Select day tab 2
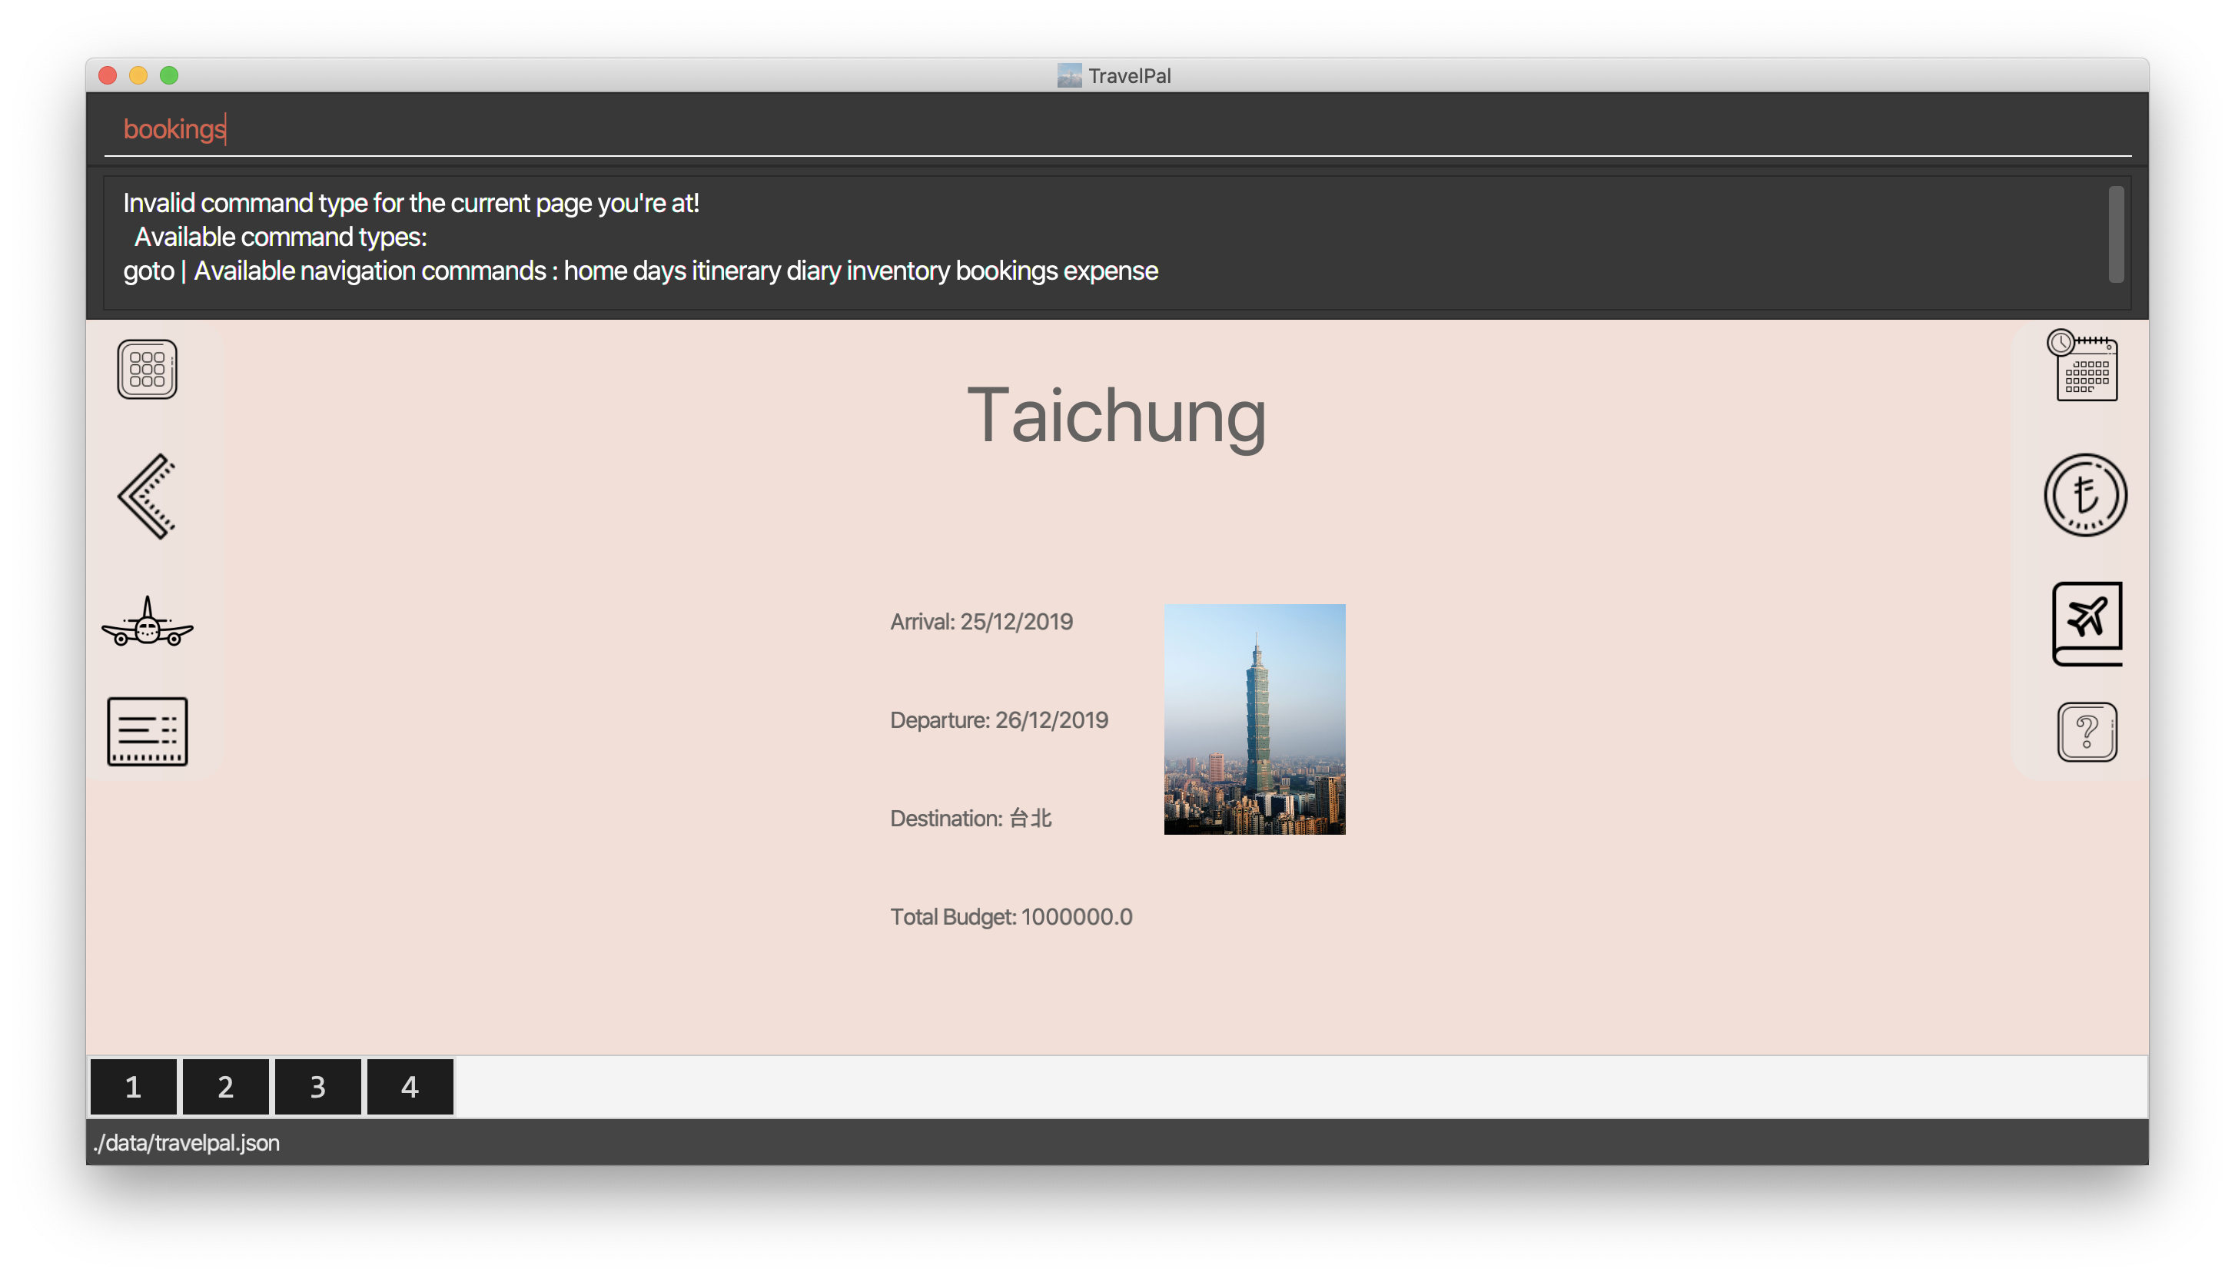The width and height of the screenshot is (2235, 1279). click(x=226, y=1087)
